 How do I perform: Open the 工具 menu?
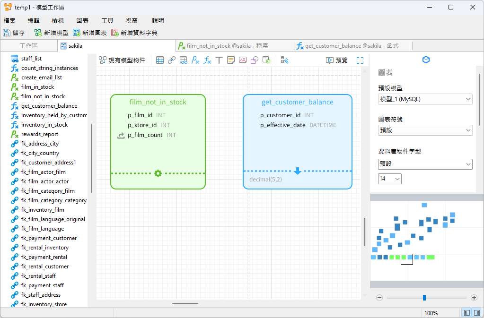[x=107, y=20]
